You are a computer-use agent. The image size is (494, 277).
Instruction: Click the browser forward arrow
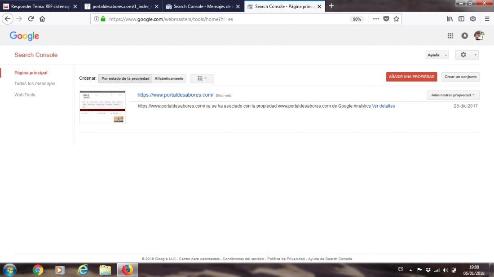19,19
